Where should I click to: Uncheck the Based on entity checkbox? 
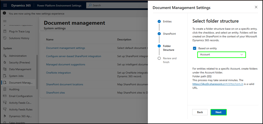tap(195, 48)
